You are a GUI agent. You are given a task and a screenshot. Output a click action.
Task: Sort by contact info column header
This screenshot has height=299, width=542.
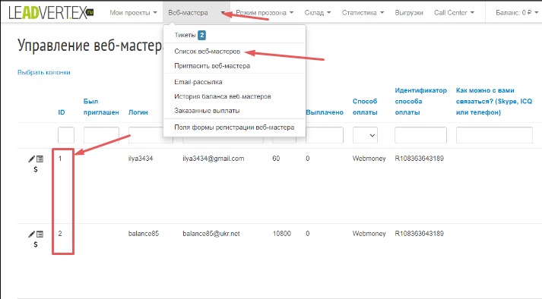click(494, 101)
